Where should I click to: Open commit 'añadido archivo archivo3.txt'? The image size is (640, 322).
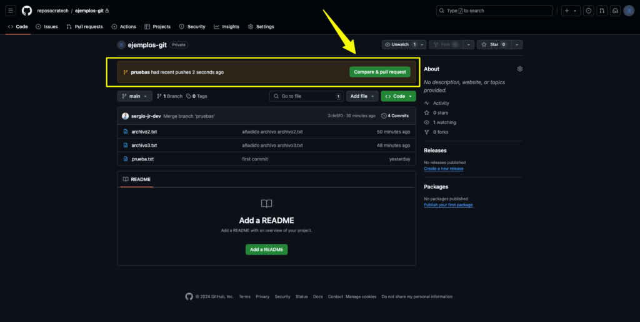(272, 145)
